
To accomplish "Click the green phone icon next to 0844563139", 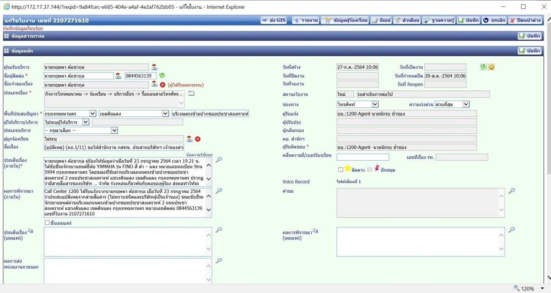I will tap(161, 75).
